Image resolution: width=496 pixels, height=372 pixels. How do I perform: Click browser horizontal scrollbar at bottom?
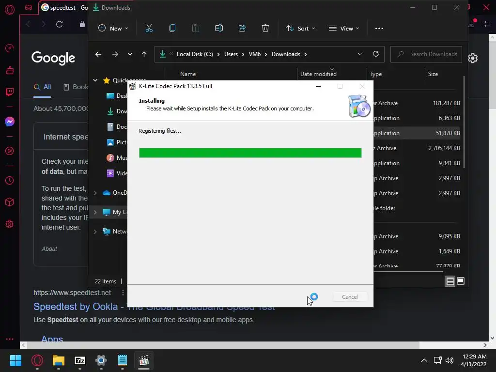[223, 345]
